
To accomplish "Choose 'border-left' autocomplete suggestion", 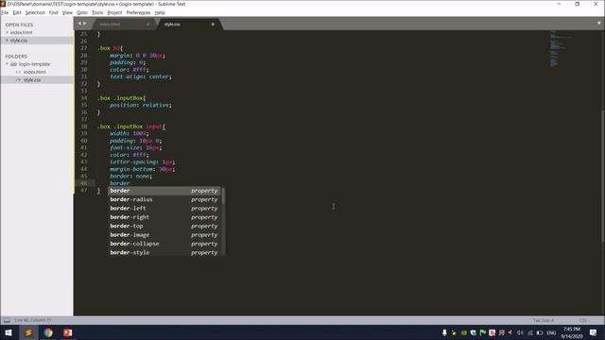I will pyautogui.click(x=164, y=209).
